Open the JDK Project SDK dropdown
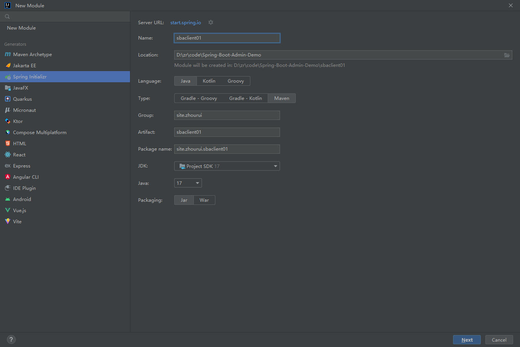The width and height of the screenshot is (520, 347). pyautogui.click(x=227, y=166)
